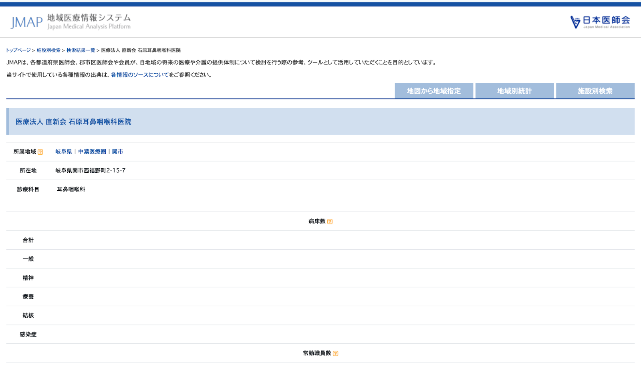The width and height of the screenshot is (641, 365).
Task: Click the 感染症 row label
Action: coord(28,335)
